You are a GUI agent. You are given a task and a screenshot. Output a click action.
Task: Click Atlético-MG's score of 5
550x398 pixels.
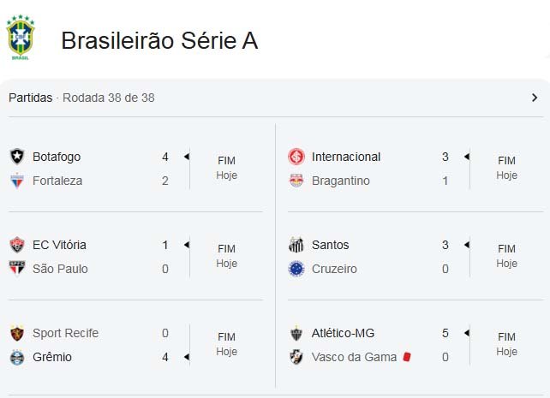point(445,333)
